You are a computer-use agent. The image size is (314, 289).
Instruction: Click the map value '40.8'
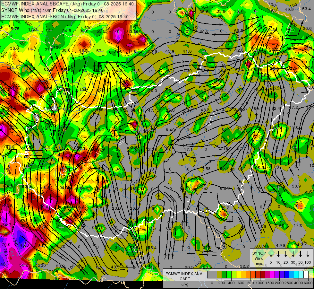[x=115, y=267]
